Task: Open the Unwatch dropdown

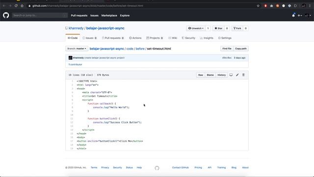Action: 196,29
